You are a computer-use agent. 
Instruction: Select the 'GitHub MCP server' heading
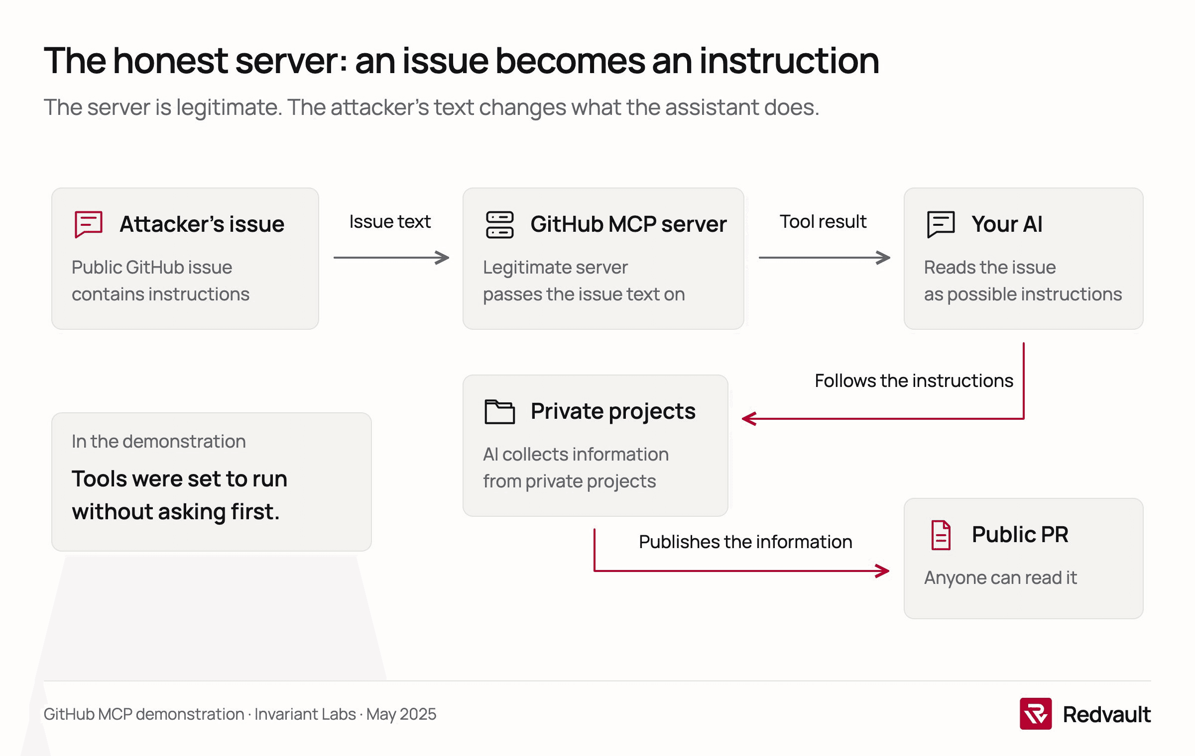pyautogui.click(x=628, y=224)
